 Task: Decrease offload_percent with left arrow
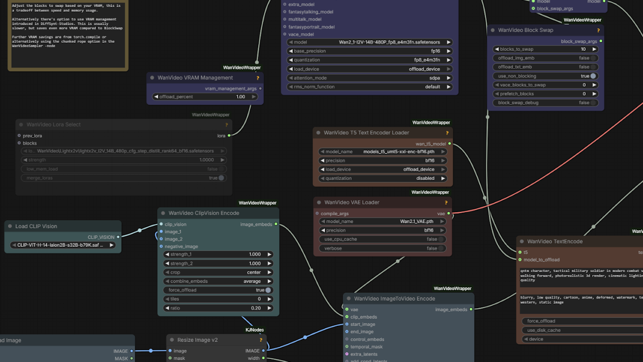pos(156,97)
